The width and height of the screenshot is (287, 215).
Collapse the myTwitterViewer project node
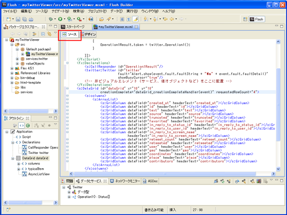point(7,40)
